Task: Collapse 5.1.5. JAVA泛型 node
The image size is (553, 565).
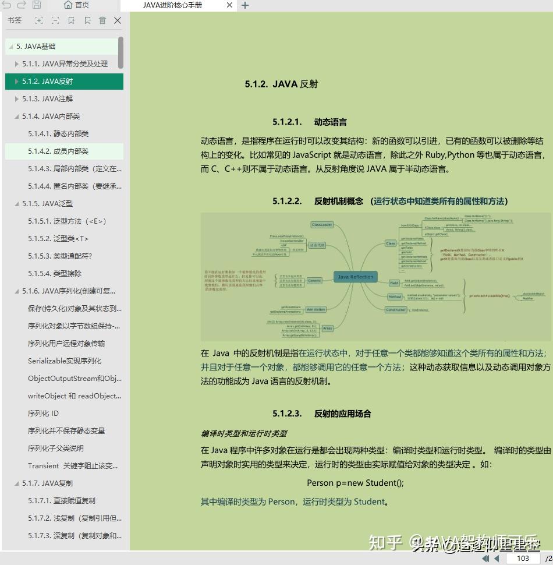Action: click(16, 204)
